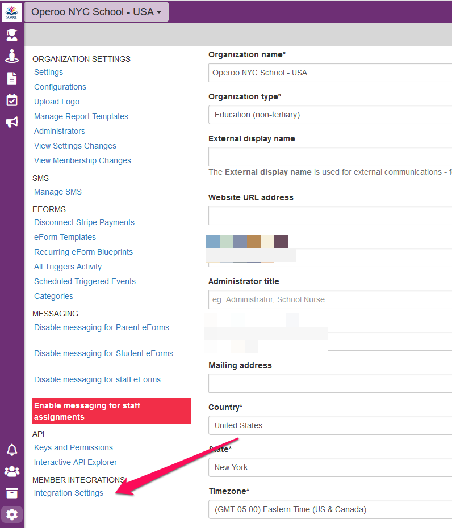Open the Settings link
452x528 pixels.
click(x=48, y=72)
